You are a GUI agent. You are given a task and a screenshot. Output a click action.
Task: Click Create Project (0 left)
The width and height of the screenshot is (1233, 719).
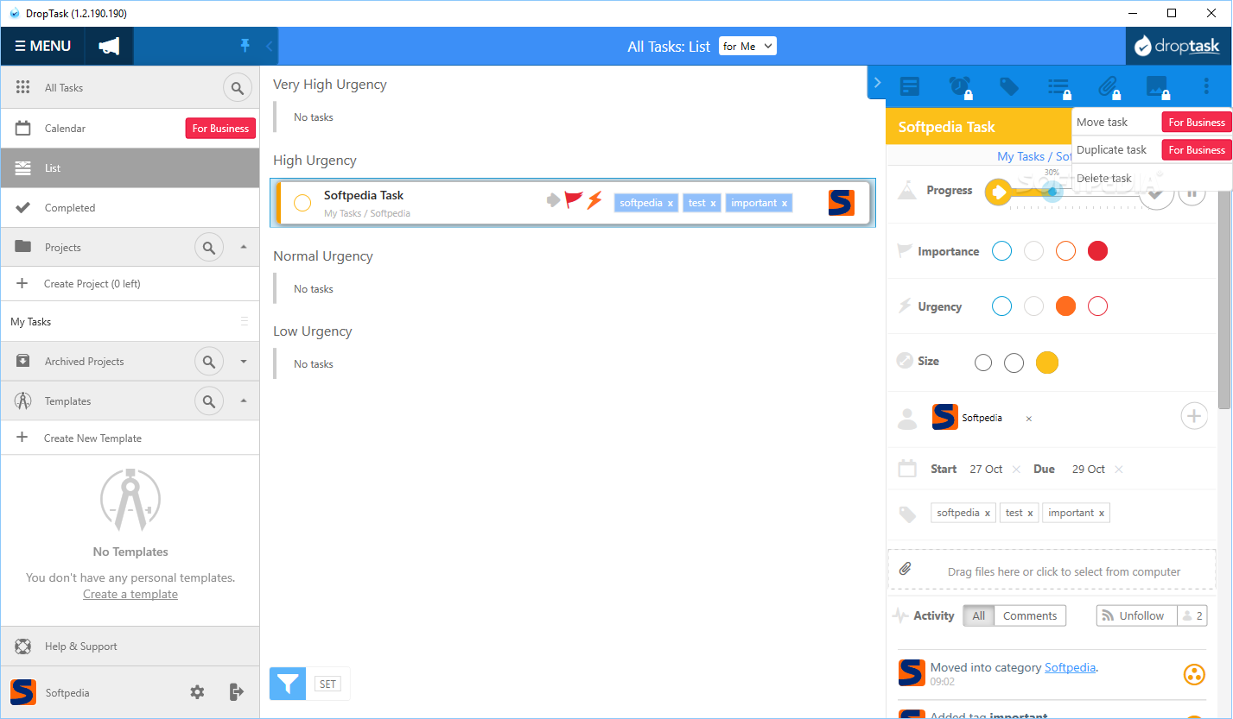92,284
